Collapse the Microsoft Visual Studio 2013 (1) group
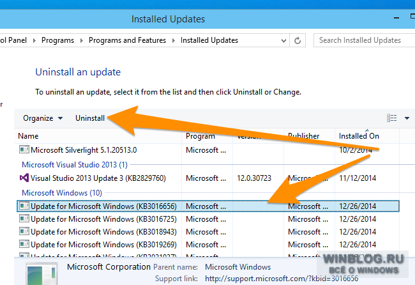Viewport: 415px width, 285px height. click(75, 165)
